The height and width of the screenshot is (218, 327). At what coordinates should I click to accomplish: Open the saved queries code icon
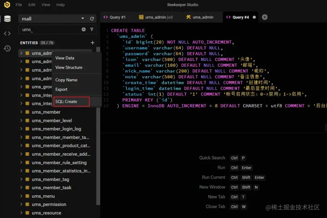7,34
